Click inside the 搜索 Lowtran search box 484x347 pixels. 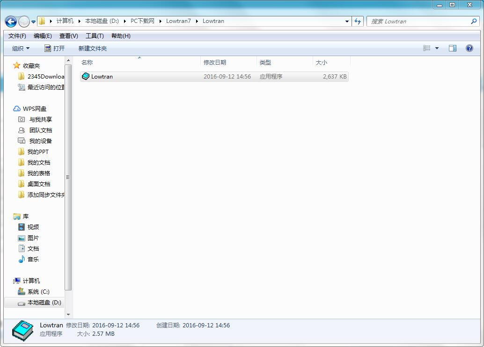coord(421,21)
